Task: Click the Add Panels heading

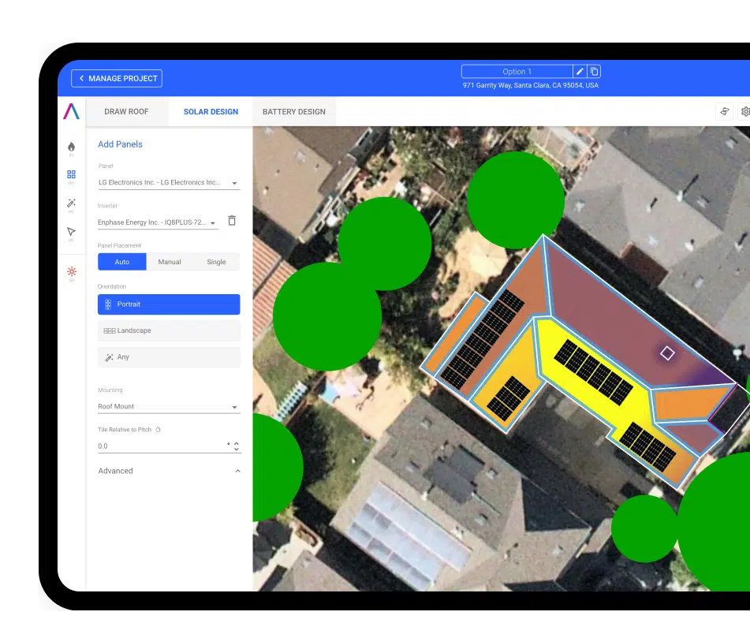Action: pos(120,144)
